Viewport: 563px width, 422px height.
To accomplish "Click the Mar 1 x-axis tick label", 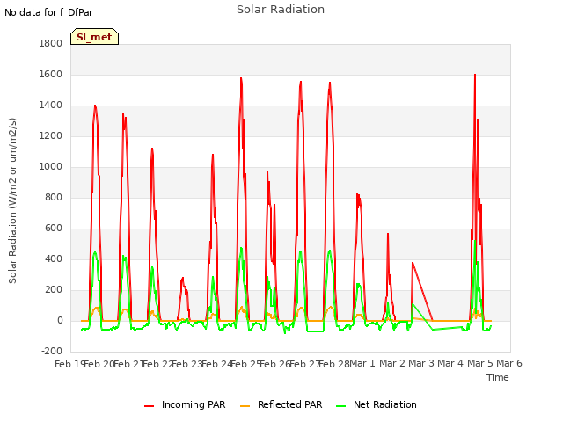I will point(362,363).
